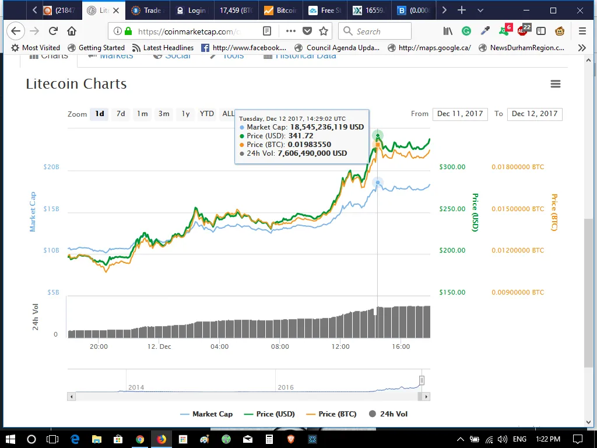
Task: Launch Firefox from the taskbar
Action: tap(161, 439)
